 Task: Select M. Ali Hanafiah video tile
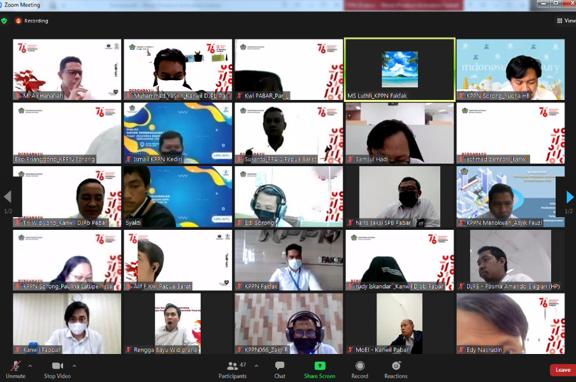pos(67,69)
